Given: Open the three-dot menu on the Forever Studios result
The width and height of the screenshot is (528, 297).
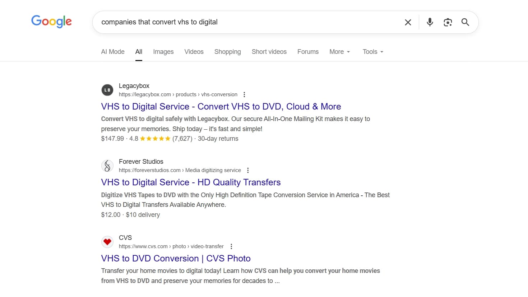Looking at the screenshot, I should click(x=248, y=170).
